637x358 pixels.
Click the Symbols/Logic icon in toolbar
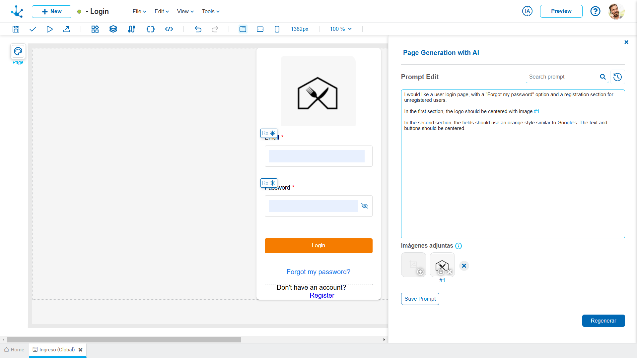pos(150,29)
